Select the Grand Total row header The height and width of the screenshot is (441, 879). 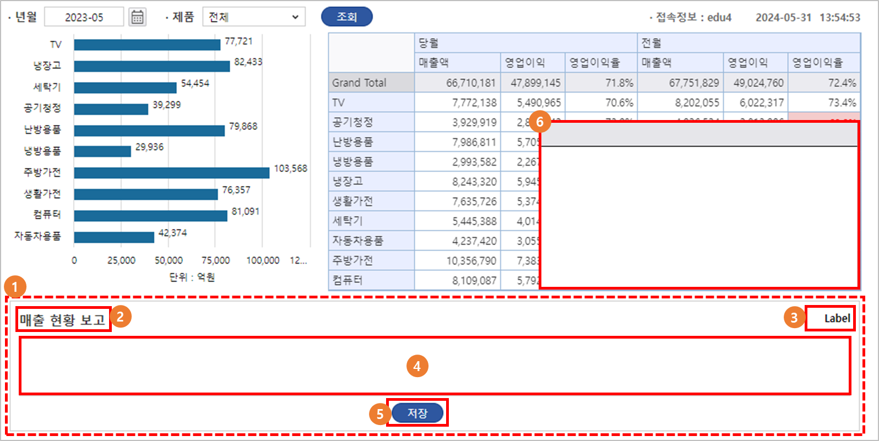point(372,83)
